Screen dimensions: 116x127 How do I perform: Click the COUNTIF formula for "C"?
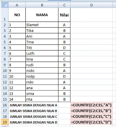(x=92, y=116)
